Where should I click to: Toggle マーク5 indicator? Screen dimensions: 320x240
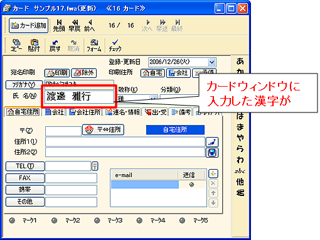click(182, 221)
